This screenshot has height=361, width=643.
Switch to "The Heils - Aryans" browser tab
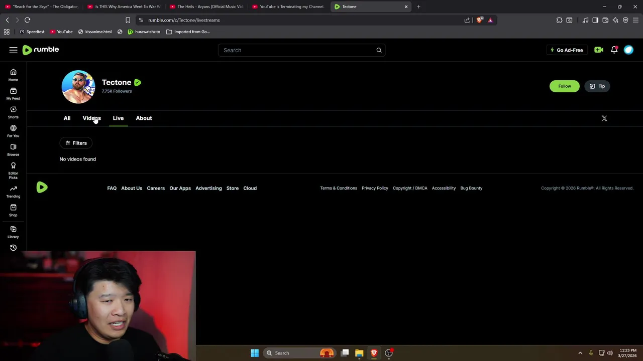coord(206,7)
